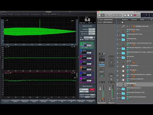153x115 pixels.
Task: Open the signal generator type dropdown
Action: (84, 89)
